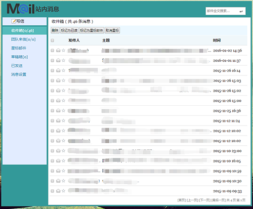Click the 标记为已读 mark-as-read button
The image size is (253, 209).
tap(69, 30)
